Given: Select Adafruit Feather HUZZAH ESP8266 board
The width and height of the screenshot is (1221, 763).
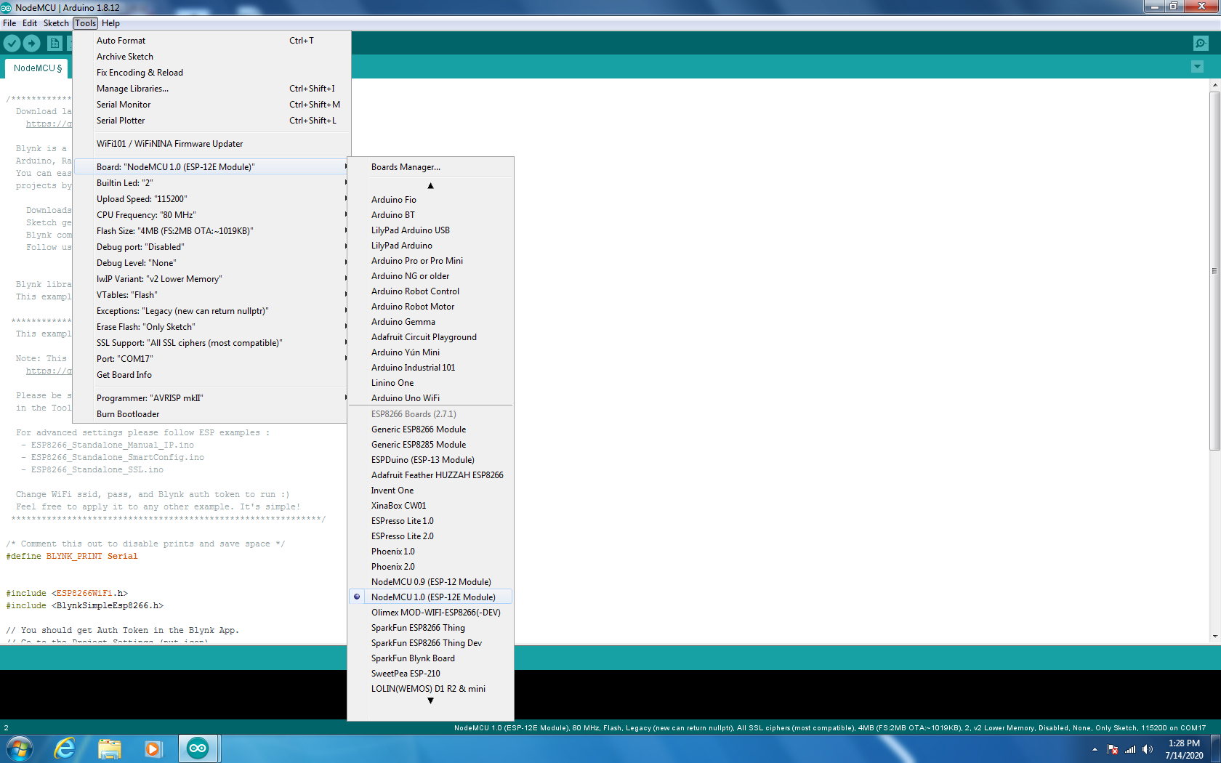Looking at the screenshot, I should pyautogui.click(x=430, y=475).
